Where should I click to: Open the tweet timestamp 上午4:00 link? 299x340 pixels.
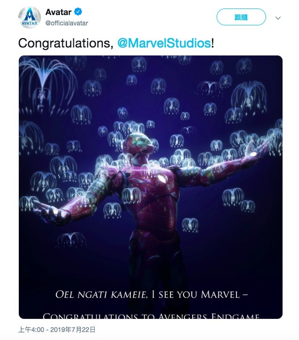tap(31, 330)
